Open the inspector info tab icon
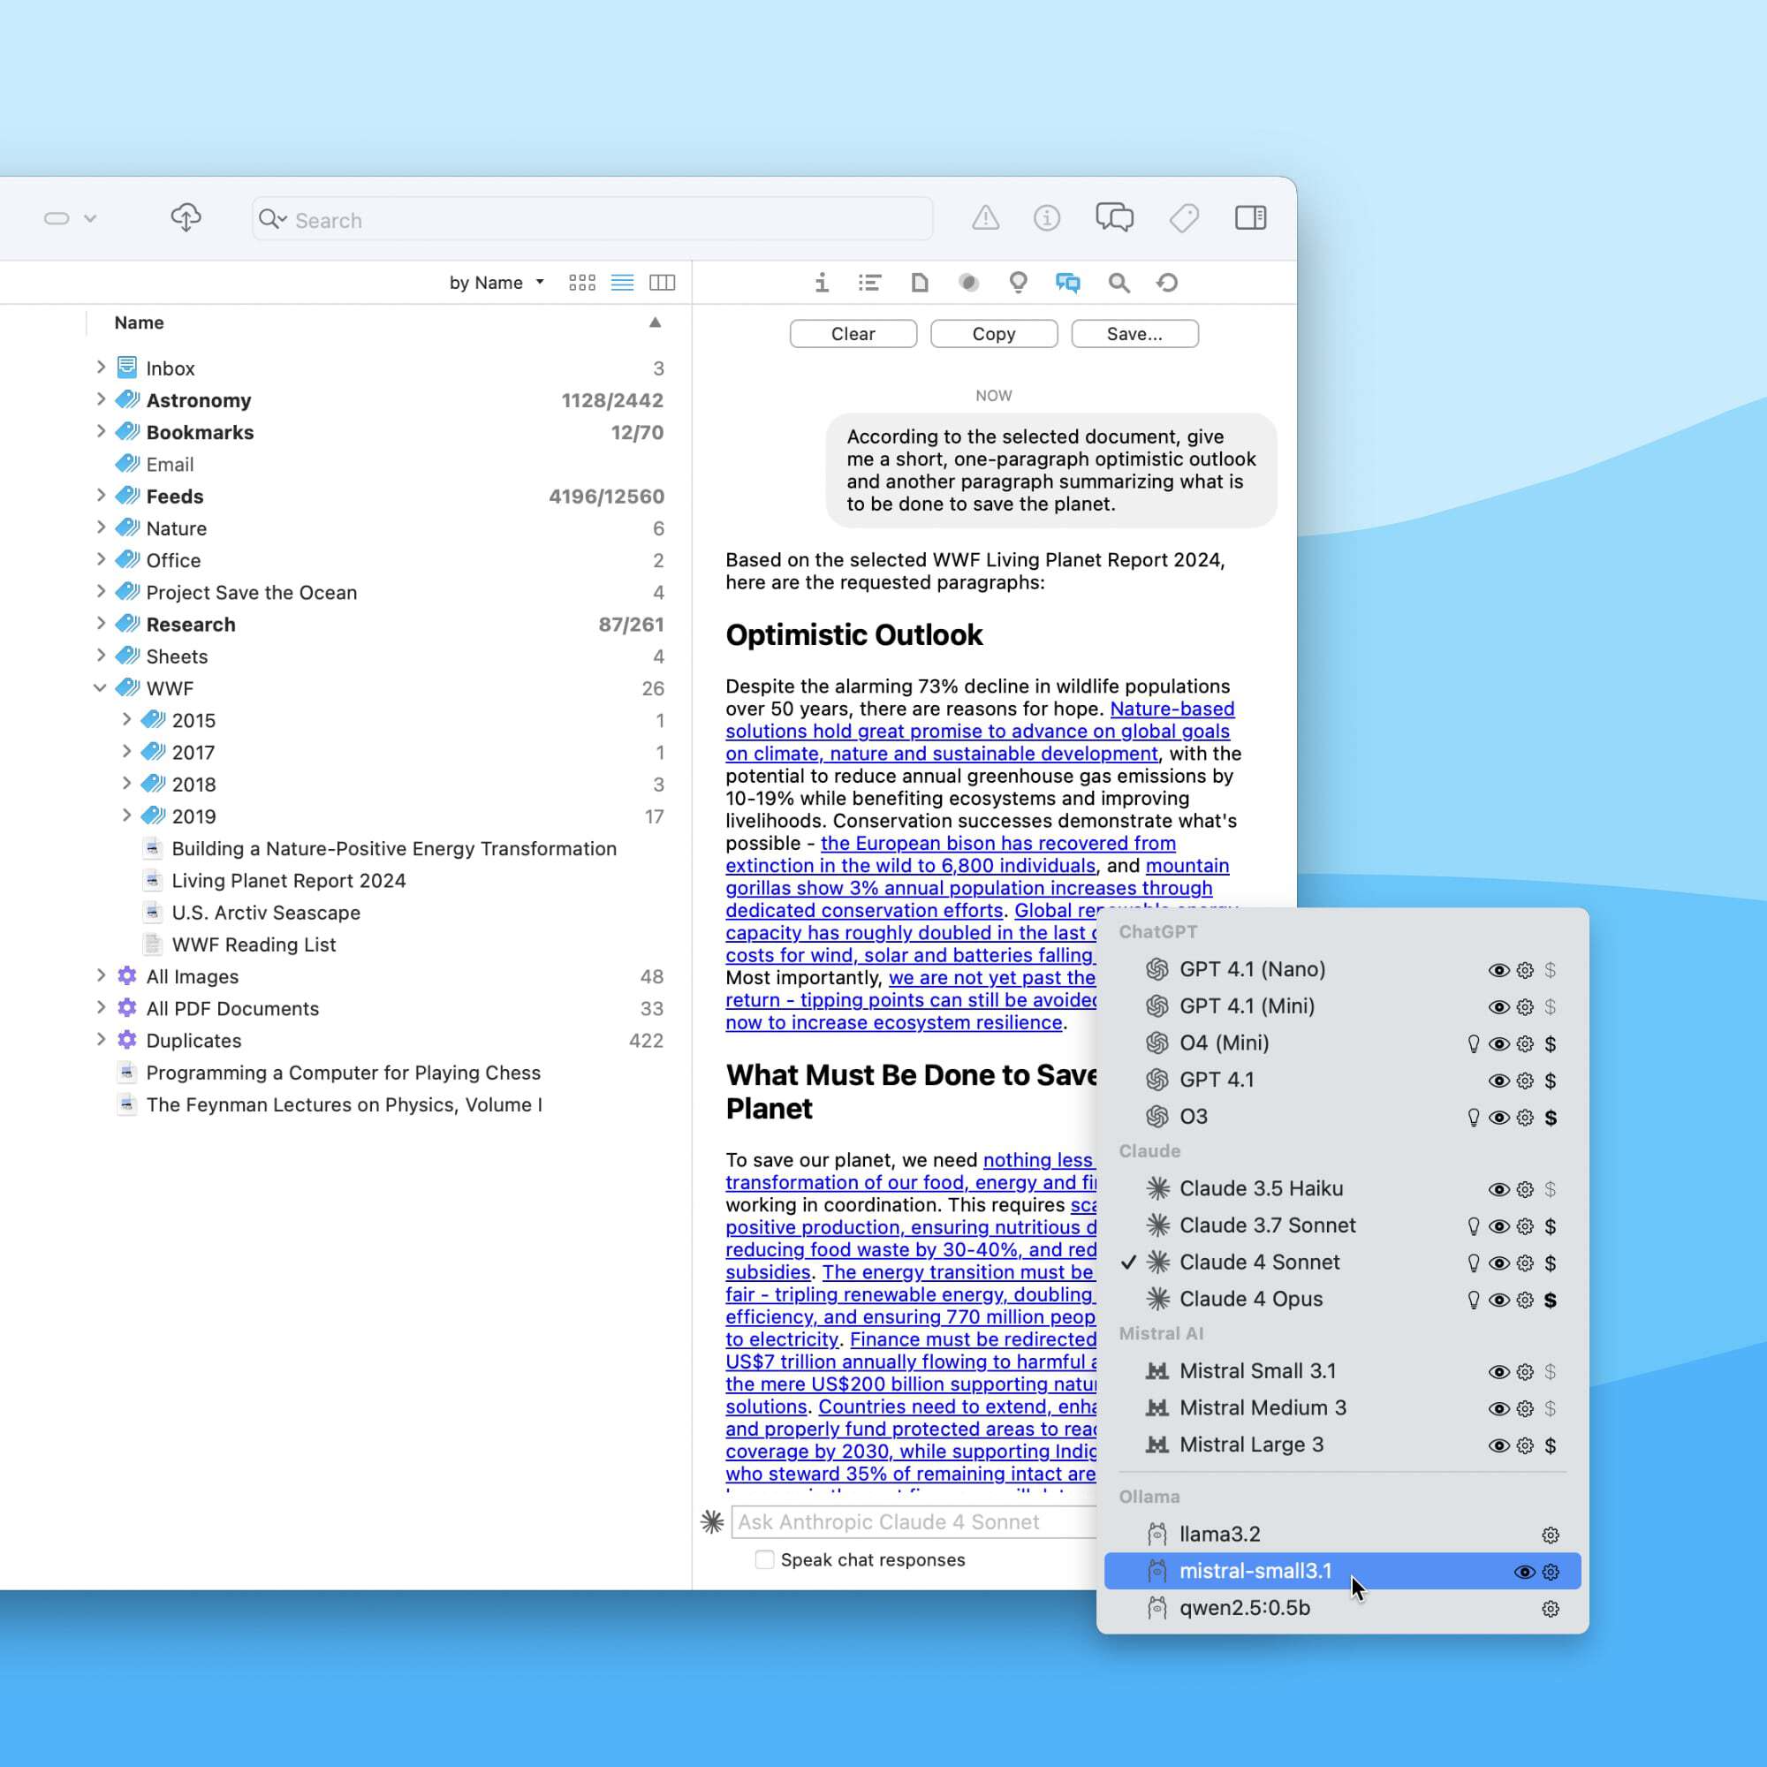 pos(822,283)
